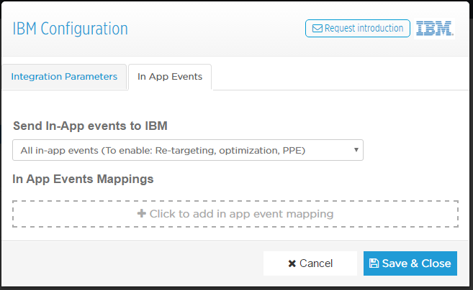Click the empty tab strip beside In App Events
Viewport: 473px width, 290px height.
point(339,77)
